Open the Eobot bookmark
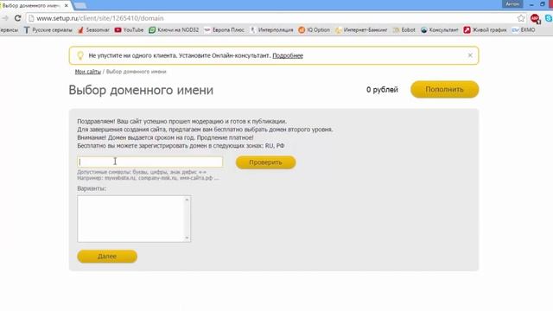Image resolution: width=553 pixels, height=311 pixels. 404,30
